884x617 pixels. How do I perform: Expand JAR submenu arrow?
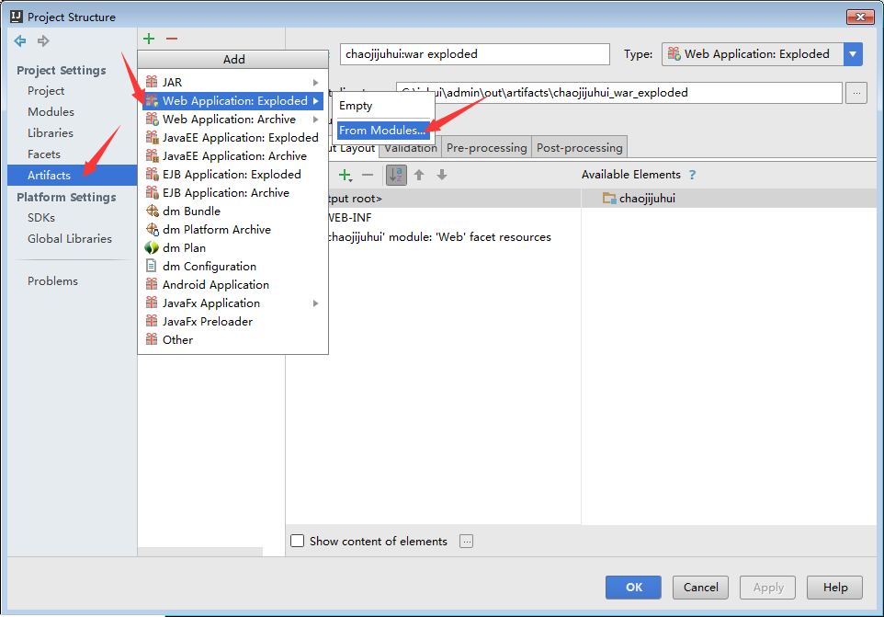click(316, 83)
